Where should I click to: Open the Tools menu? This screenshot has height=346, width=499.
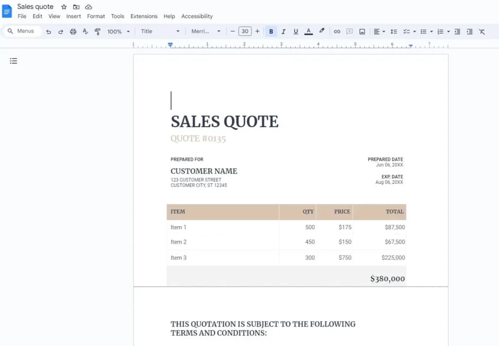[117, 16]
